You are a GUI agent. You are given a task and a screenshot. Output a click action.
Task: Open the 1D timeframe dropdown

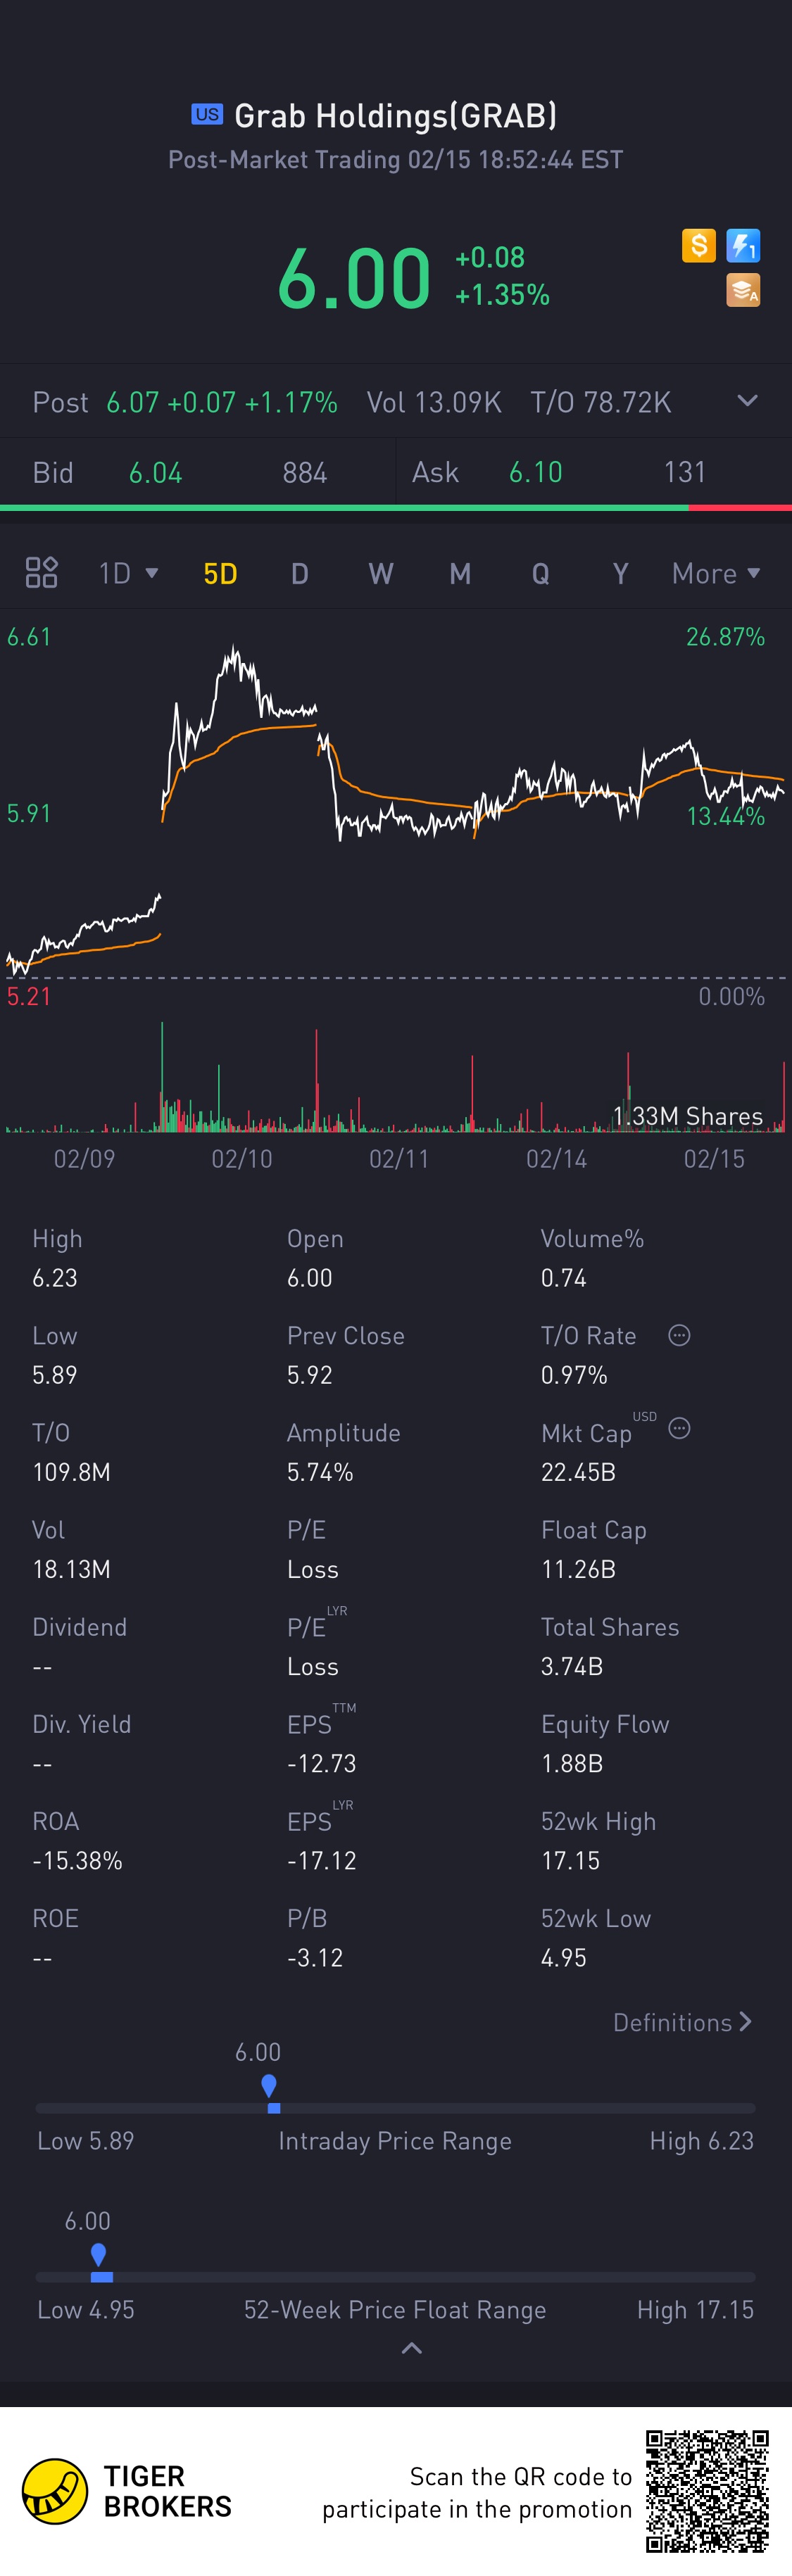128,573
